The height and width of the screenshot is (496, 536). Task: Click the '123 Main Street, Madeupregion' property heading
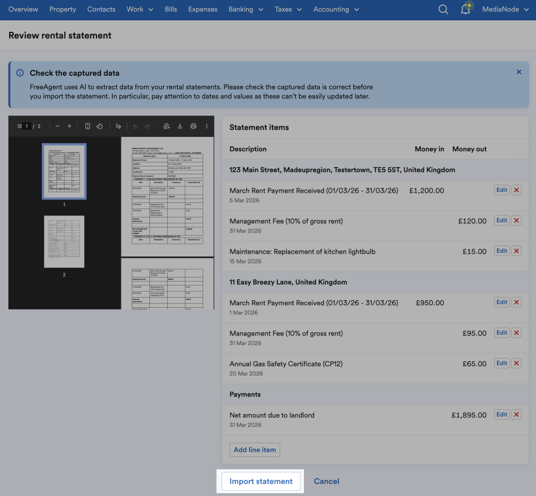point(342,170)
